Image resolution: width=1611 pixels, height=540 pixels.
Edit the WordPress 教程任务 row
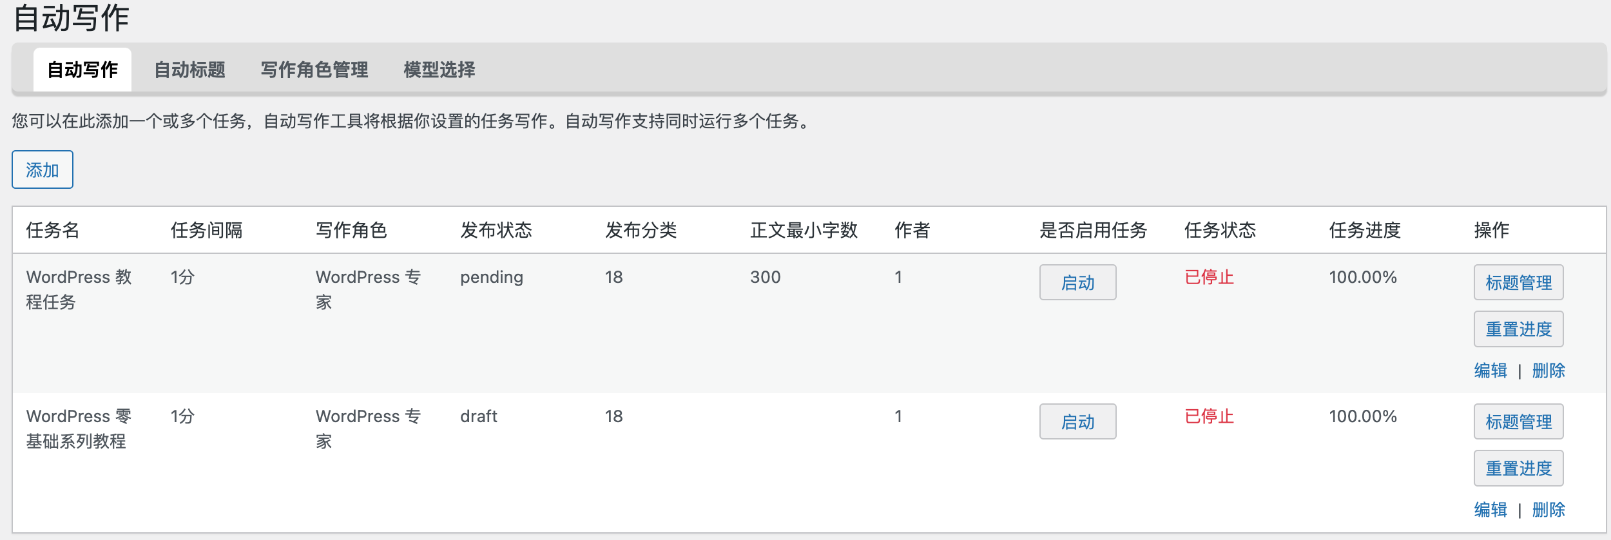(x=1490, y=371)
